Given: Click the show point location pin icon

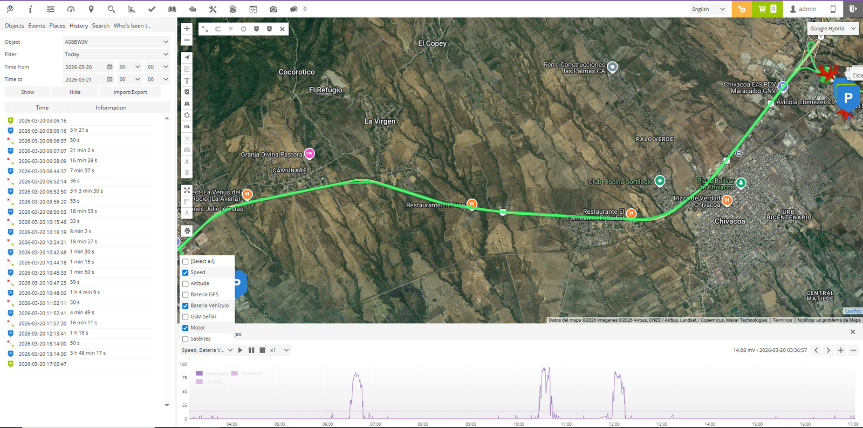Looking at the screenshot, I should pyautogui.click(x=91, y=9).
